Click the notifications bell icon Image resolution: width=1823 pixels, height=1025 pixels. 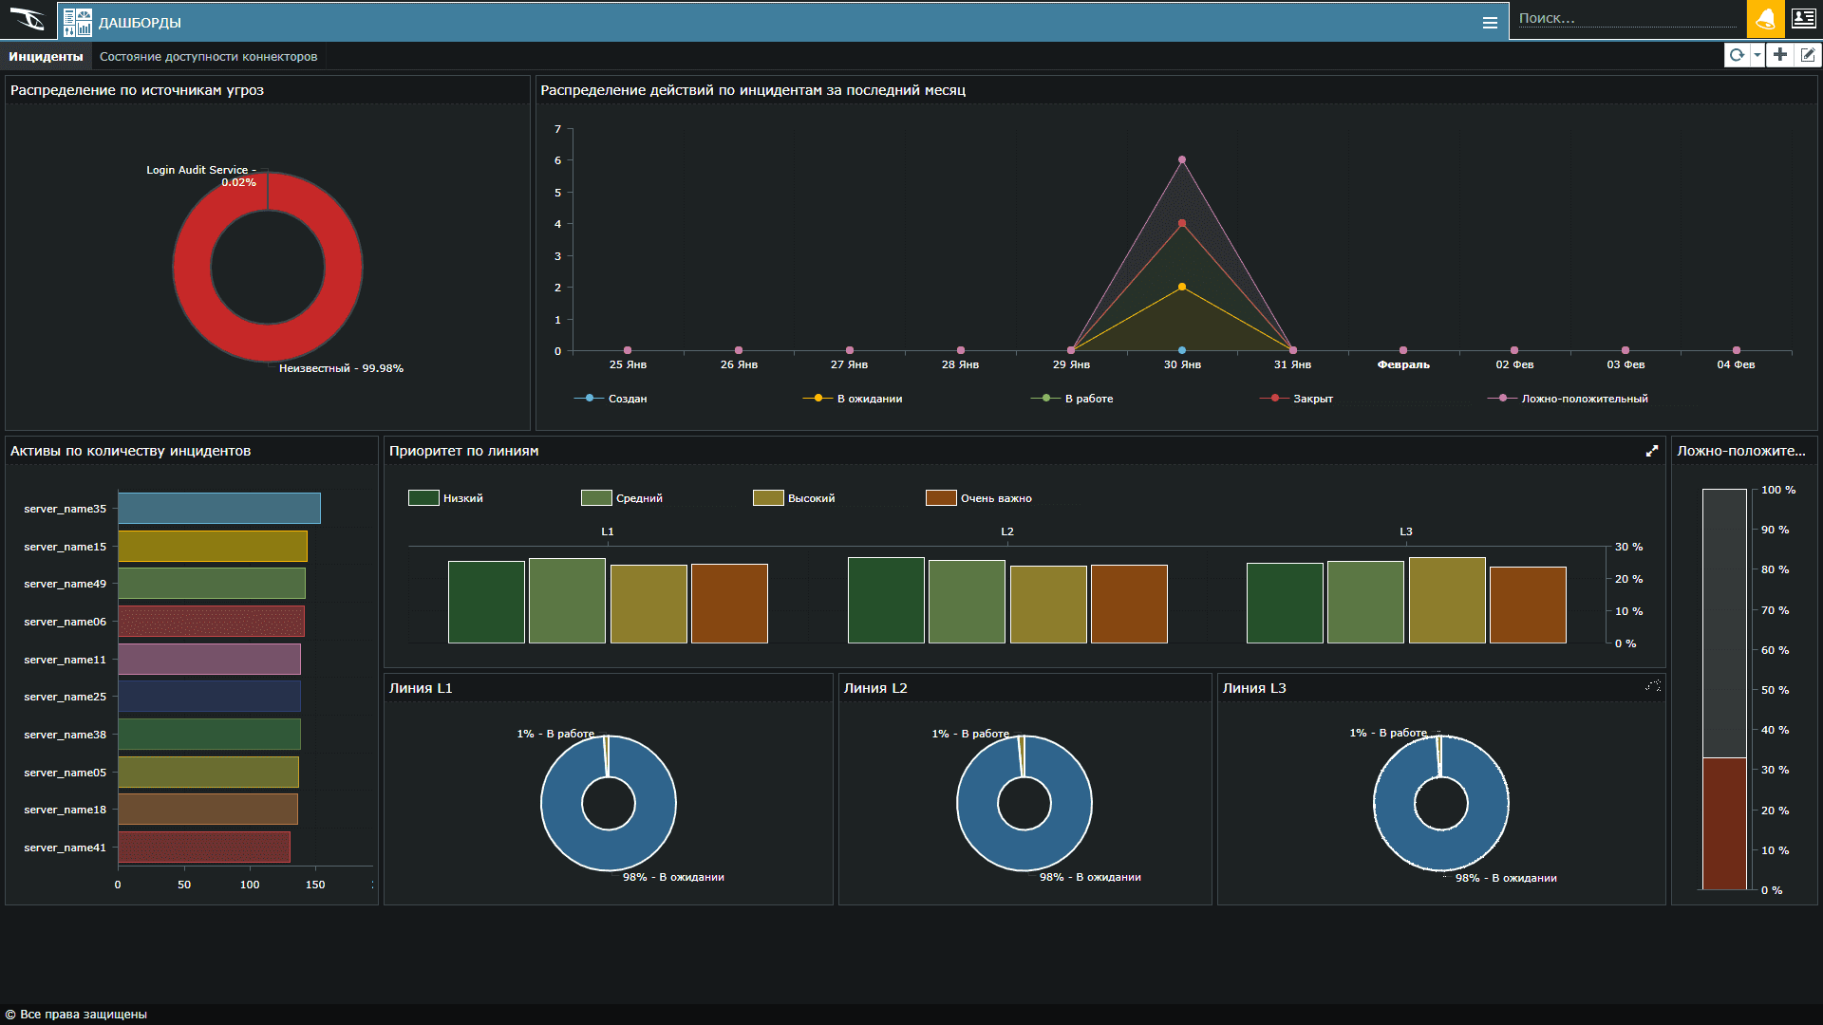coord(1765,19)
